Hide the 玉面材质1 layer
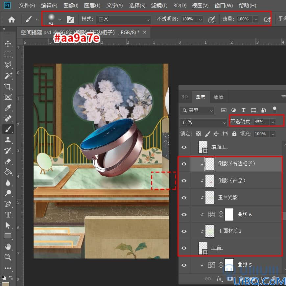Viewport: 286px width, 286px height. tap(184, 231)
